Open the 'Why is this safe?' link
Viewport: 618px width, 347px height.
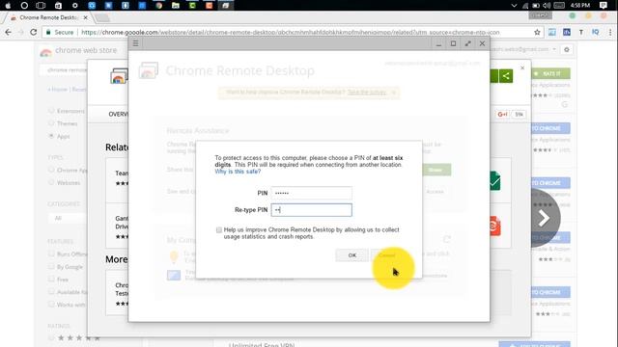(x=238, y=172)
